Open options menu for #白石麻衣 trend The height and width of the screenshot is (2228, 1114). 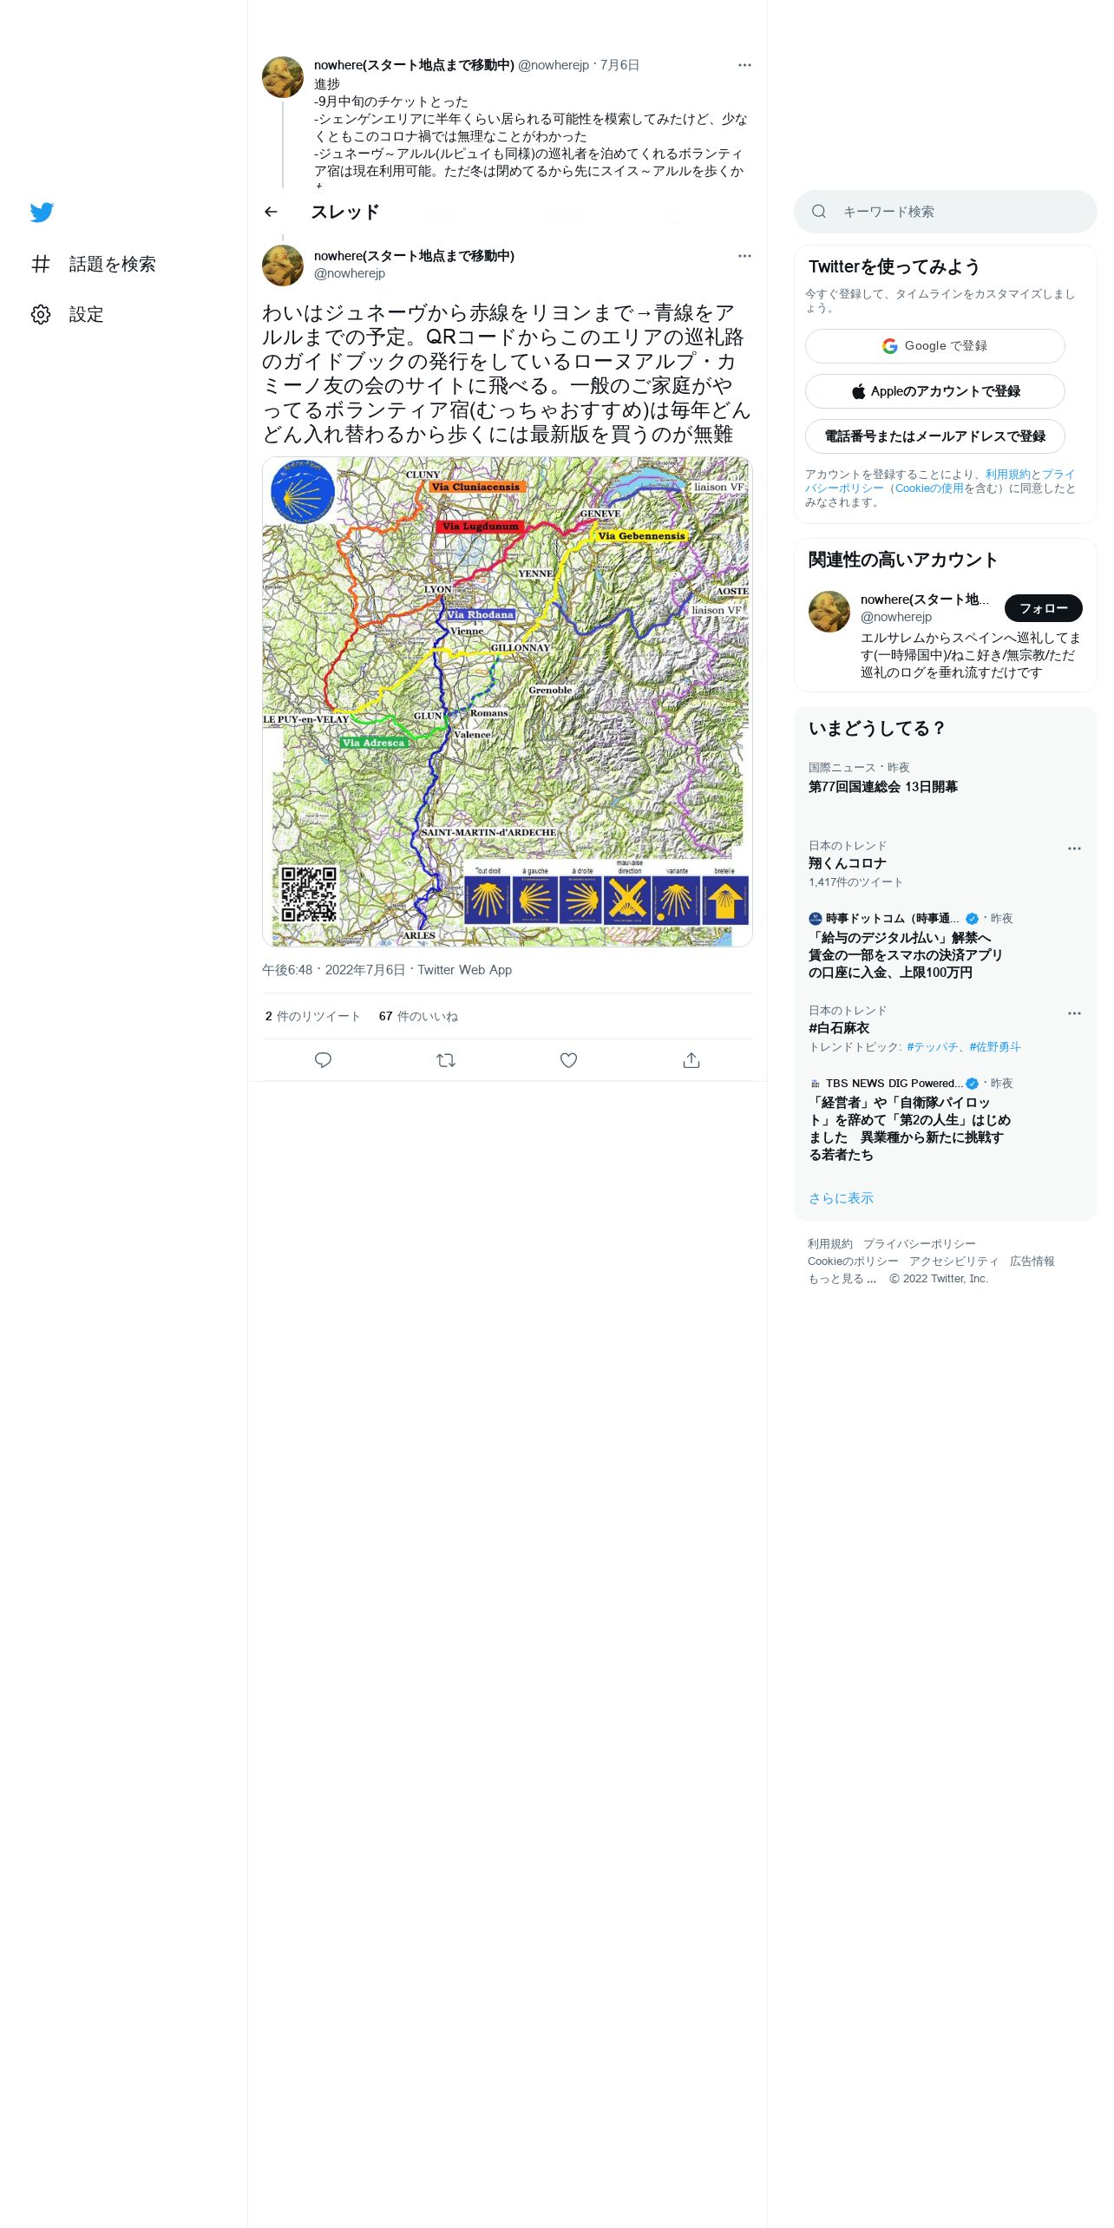pyautogui.click(x=1074, y=1013)
